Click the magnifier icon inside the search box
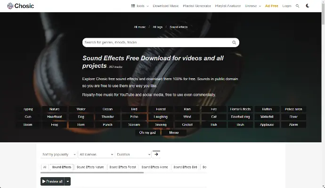 click(234, 42)
